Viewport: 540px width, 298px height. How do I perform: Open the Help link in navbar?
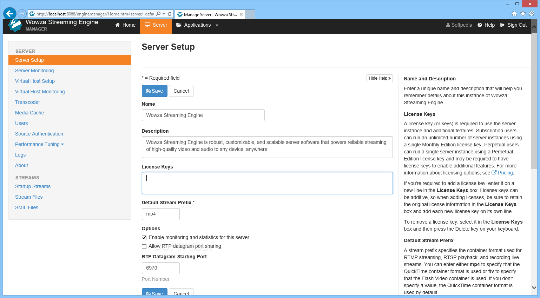pos(486,25)
